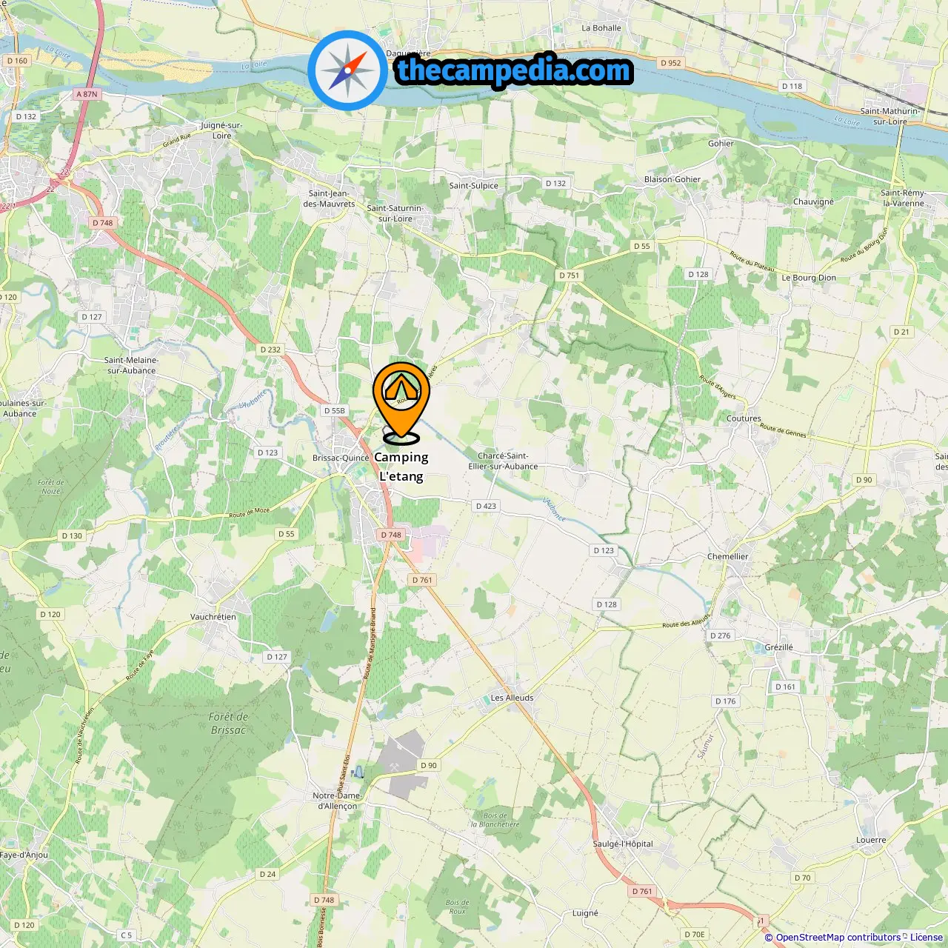Viewport: 948px width, 948px height.
Task: Click the A 87N motorway shield
Action: 87,94
